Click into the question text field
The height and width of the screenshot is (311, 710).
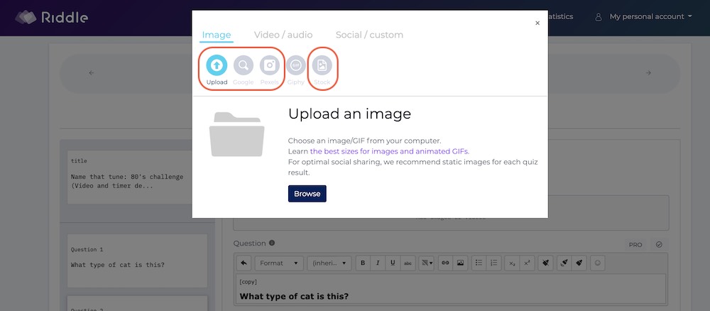451,289
